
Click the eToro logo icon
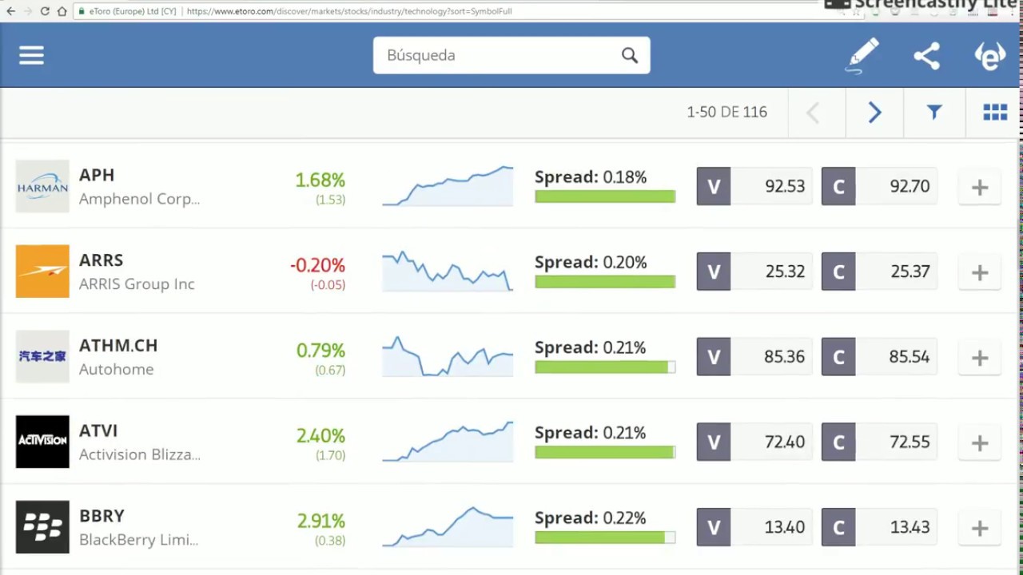pyautogui.click(x=989, y=56)
